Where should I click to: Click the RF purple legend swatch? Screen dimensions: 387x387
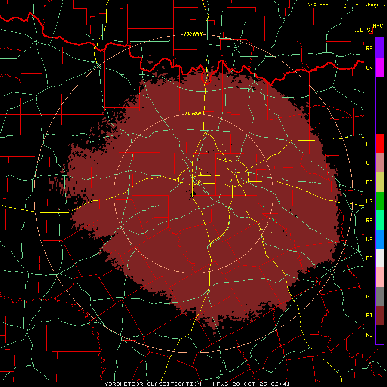click(x=380, y=48)
